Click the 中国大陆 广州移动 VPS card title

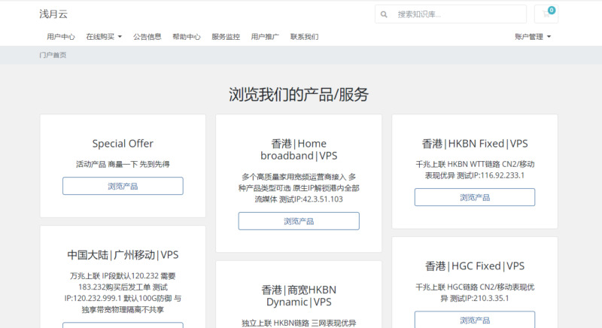(x=123, y=254)
